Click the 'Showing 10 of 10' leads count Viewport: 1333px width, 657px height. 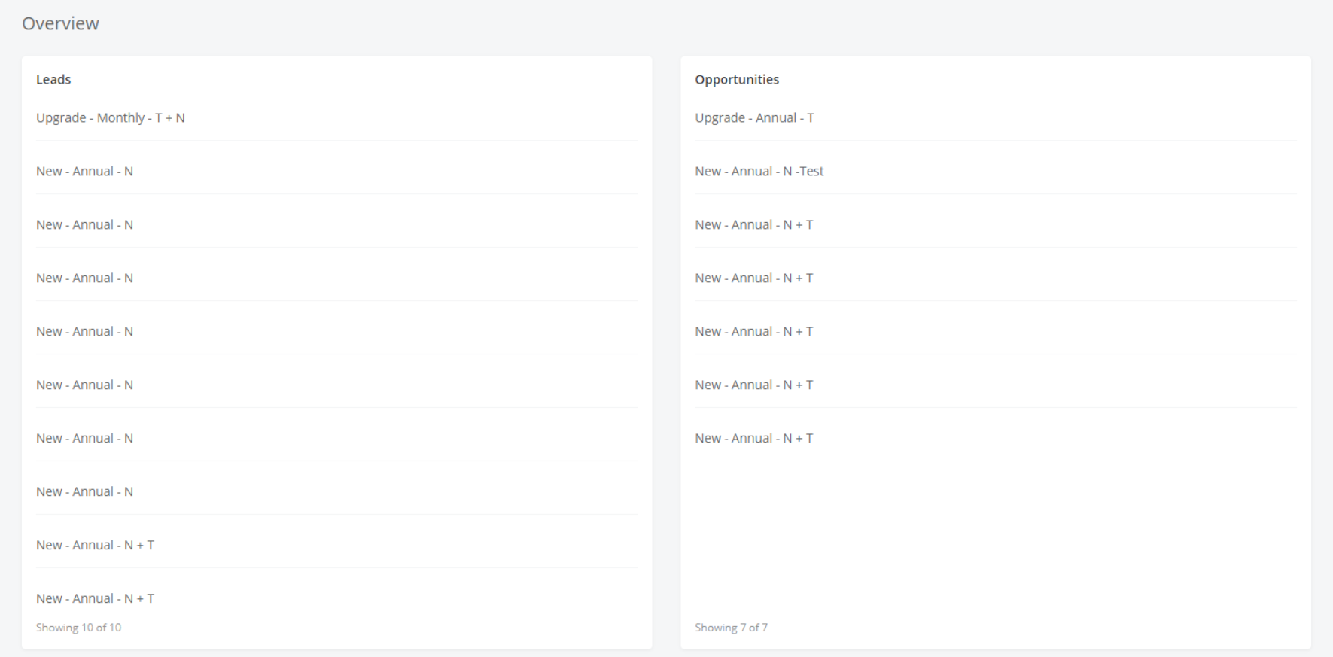[78, 628]
